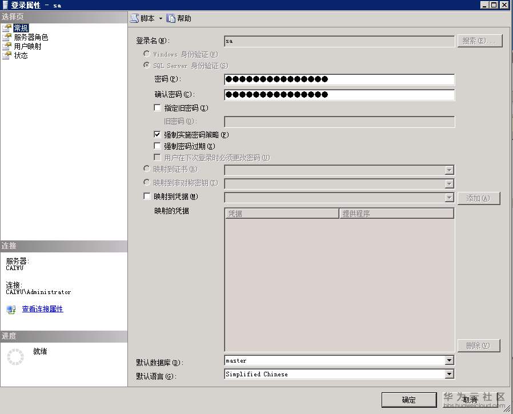Click the 就绪 progress spinner

15,357
